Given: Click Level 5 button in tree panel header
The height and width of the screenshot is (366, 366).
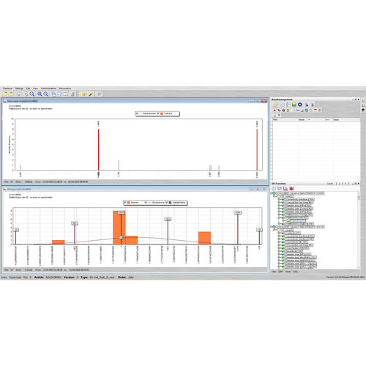Looking at the screenshot, I should coord(348,184).
